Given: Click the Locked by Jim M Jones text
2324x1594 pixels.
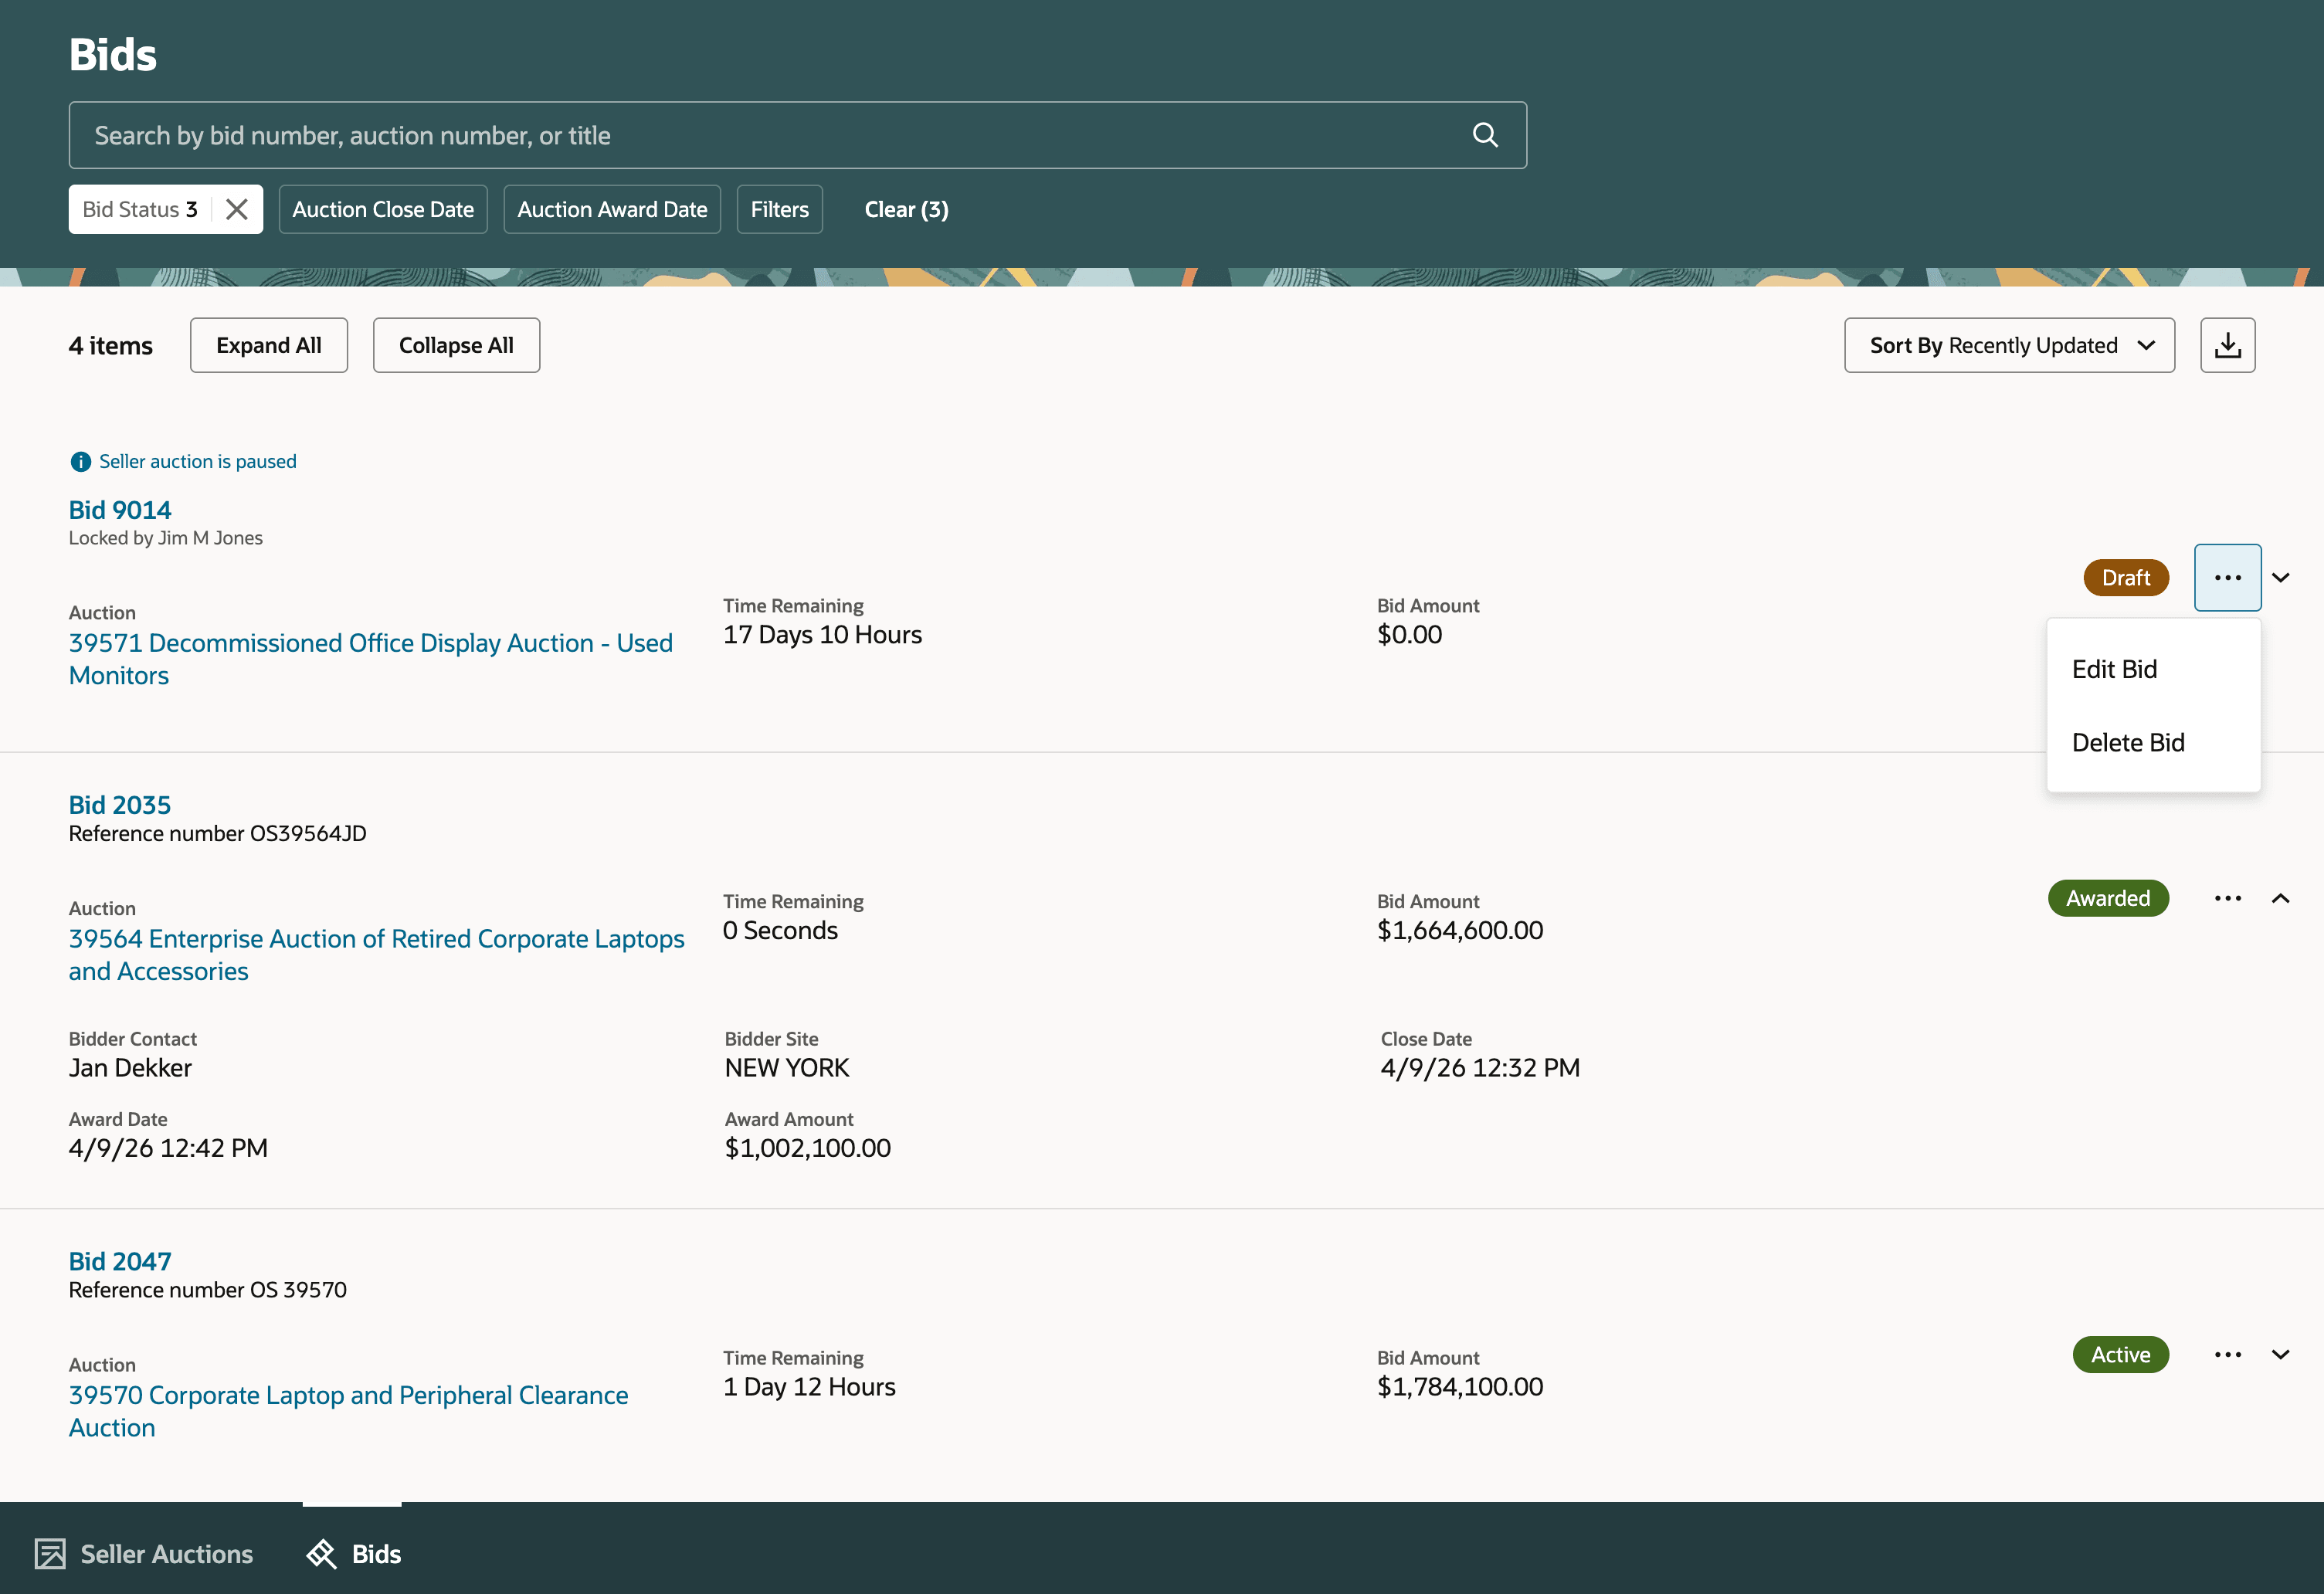Looking at the screenshot, I should click(166, 538).
